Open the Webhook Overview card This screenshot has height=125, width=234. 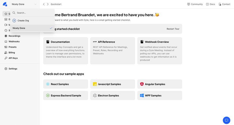coord(160,51)
